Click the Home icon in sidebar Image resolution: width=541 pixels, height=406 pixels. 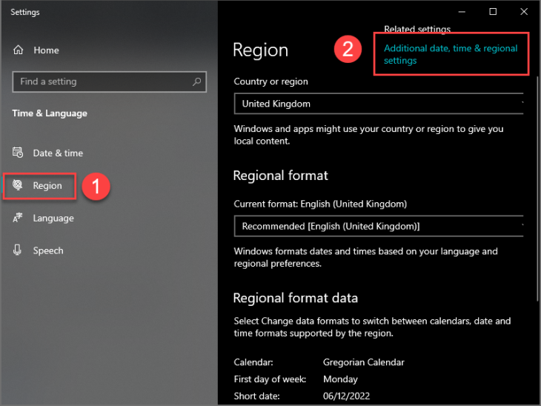pos(19,50)
